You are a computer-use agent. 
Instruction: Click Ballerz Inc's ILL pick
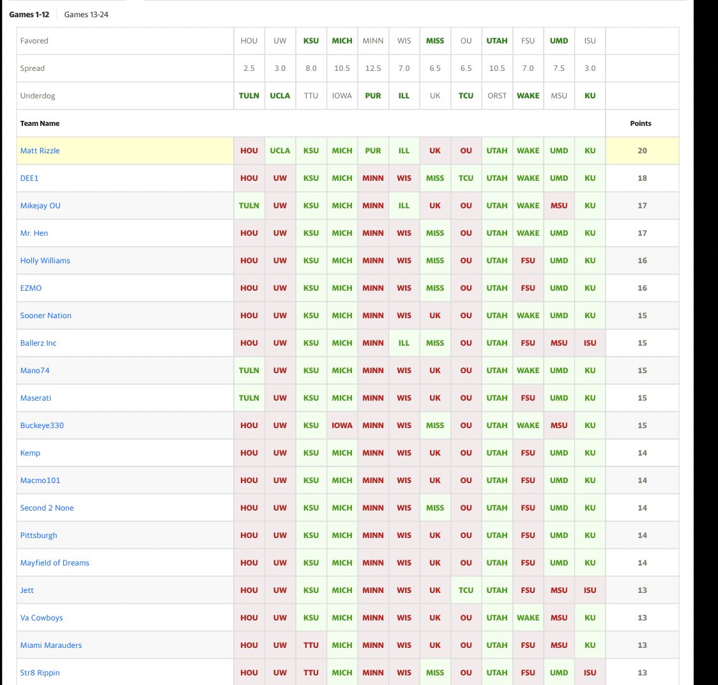tap(404, 343)
